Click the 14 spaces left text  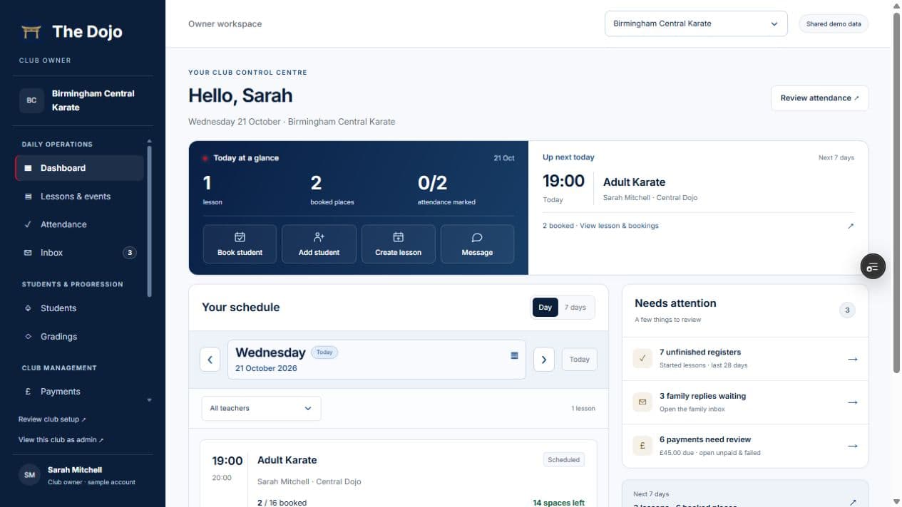558,503
